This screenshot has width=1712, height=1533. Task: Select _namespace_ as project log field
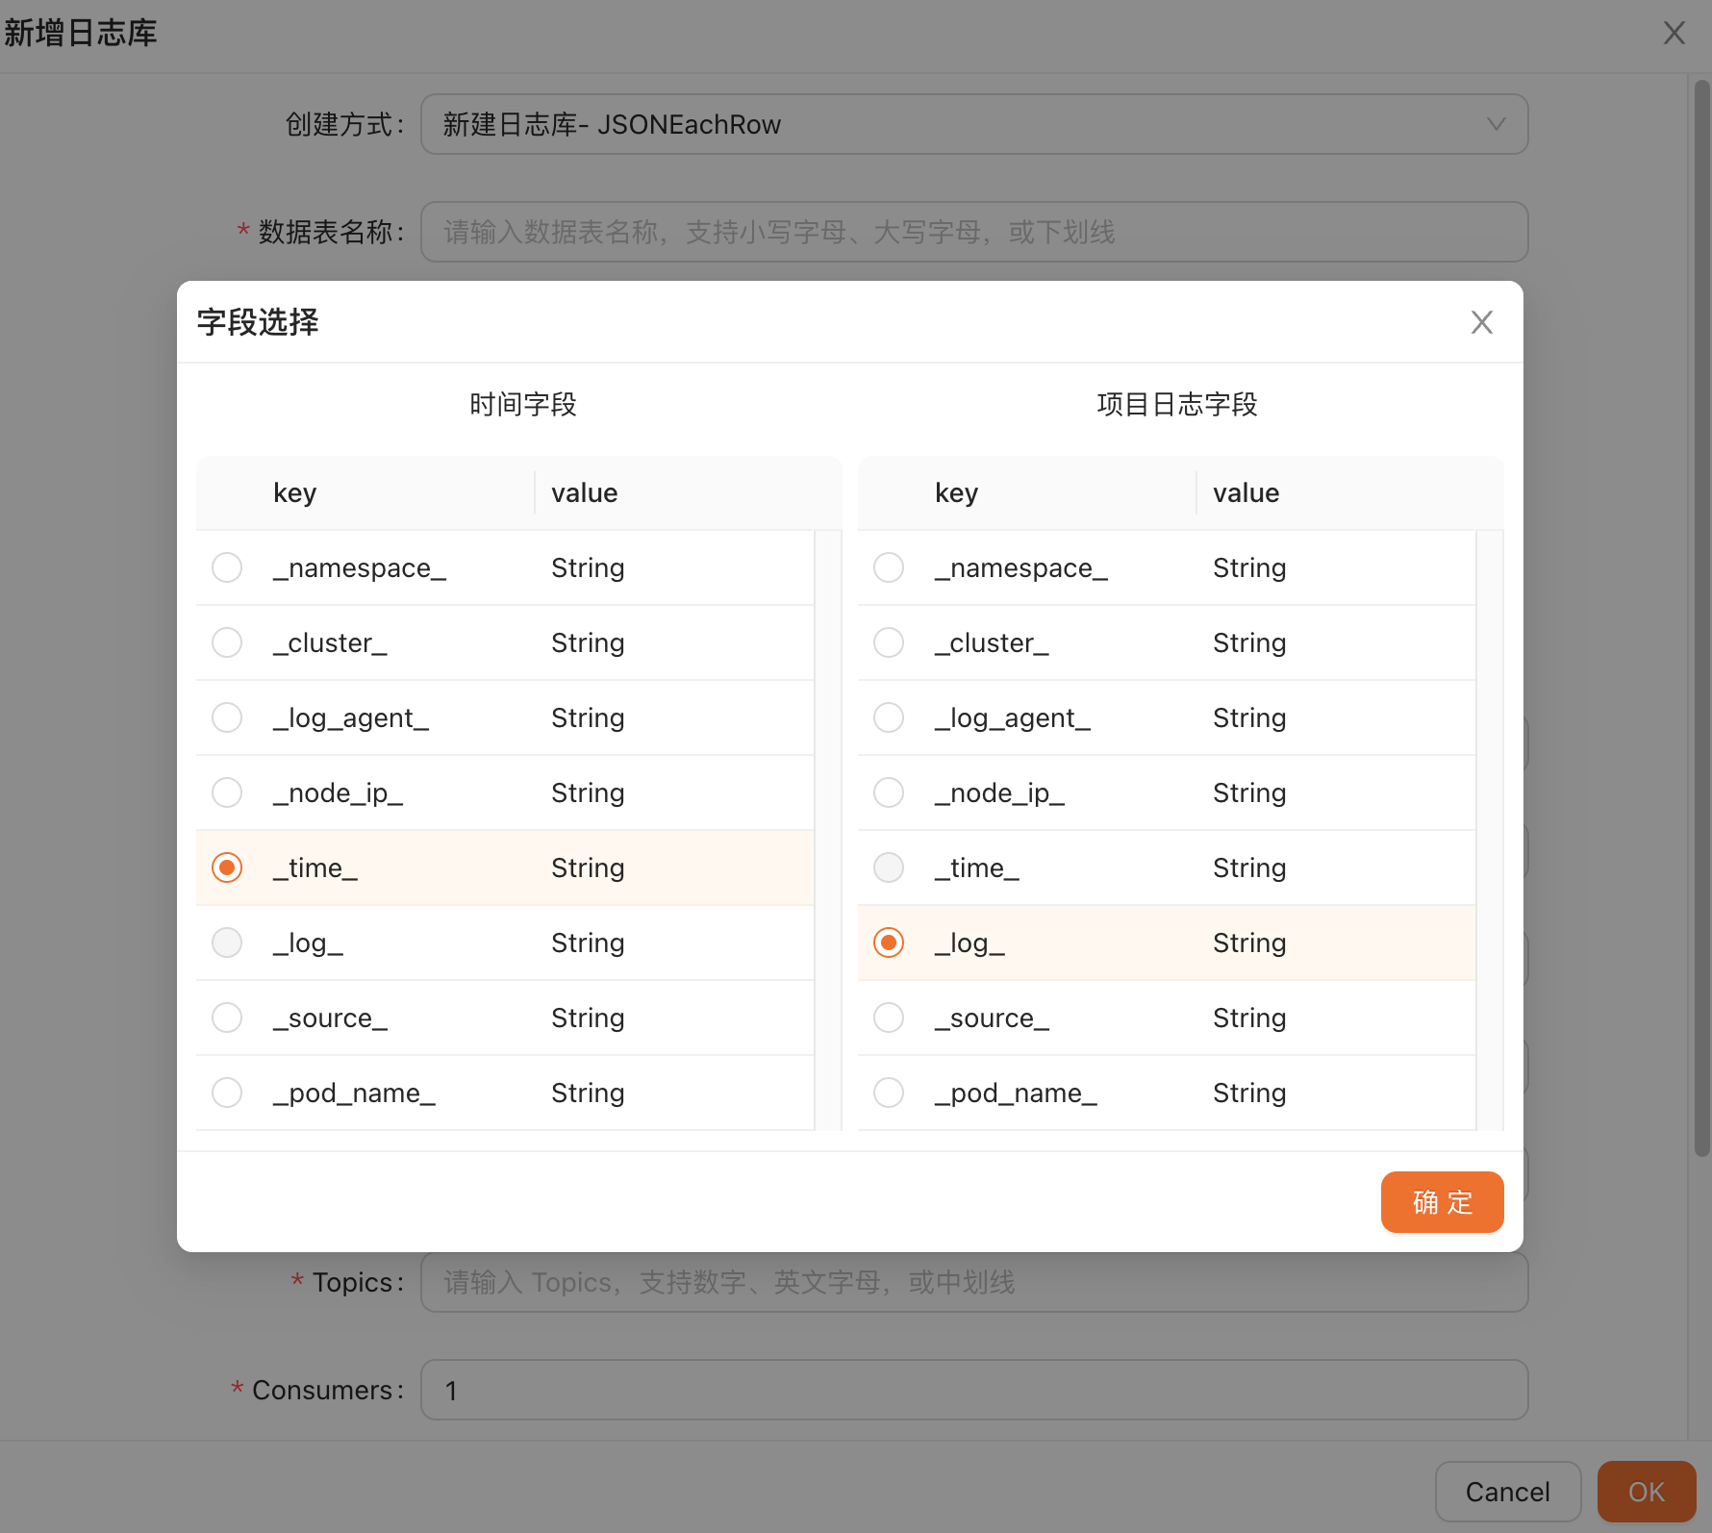coord(889,567)
